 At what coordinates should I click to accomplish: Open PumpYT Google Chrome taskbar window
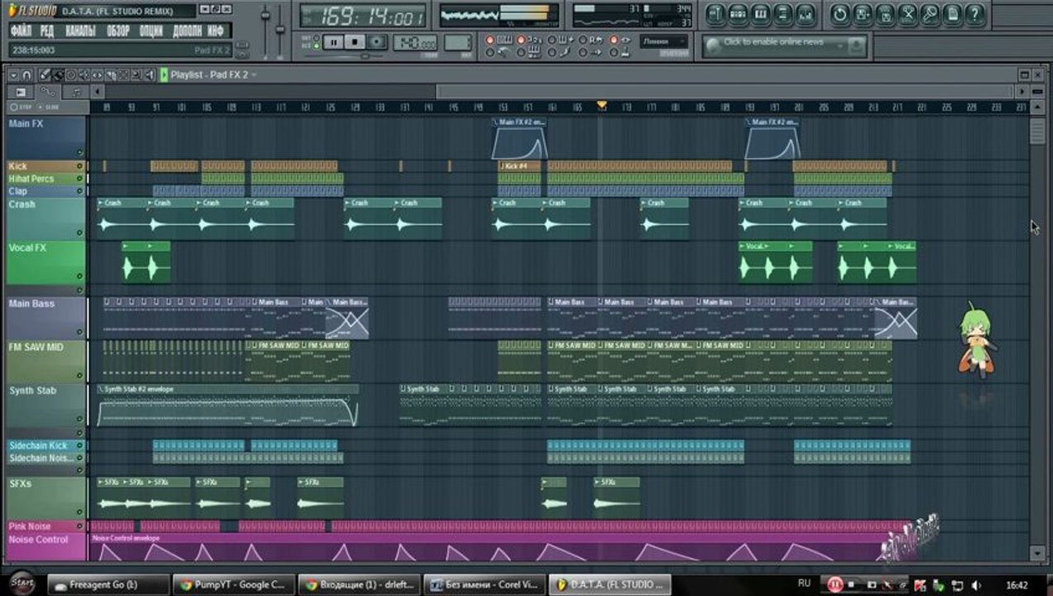[235, 584]
